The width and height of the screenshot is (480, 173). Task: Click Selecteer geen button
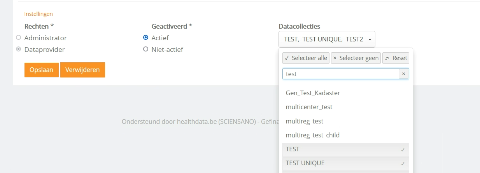coord(356,58)
